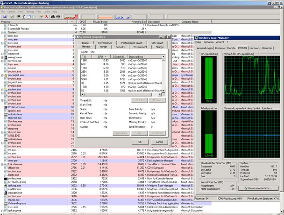The image size is (284, 215).
Task: Click the mmc.exe process icon
Action: pos(6,40)
